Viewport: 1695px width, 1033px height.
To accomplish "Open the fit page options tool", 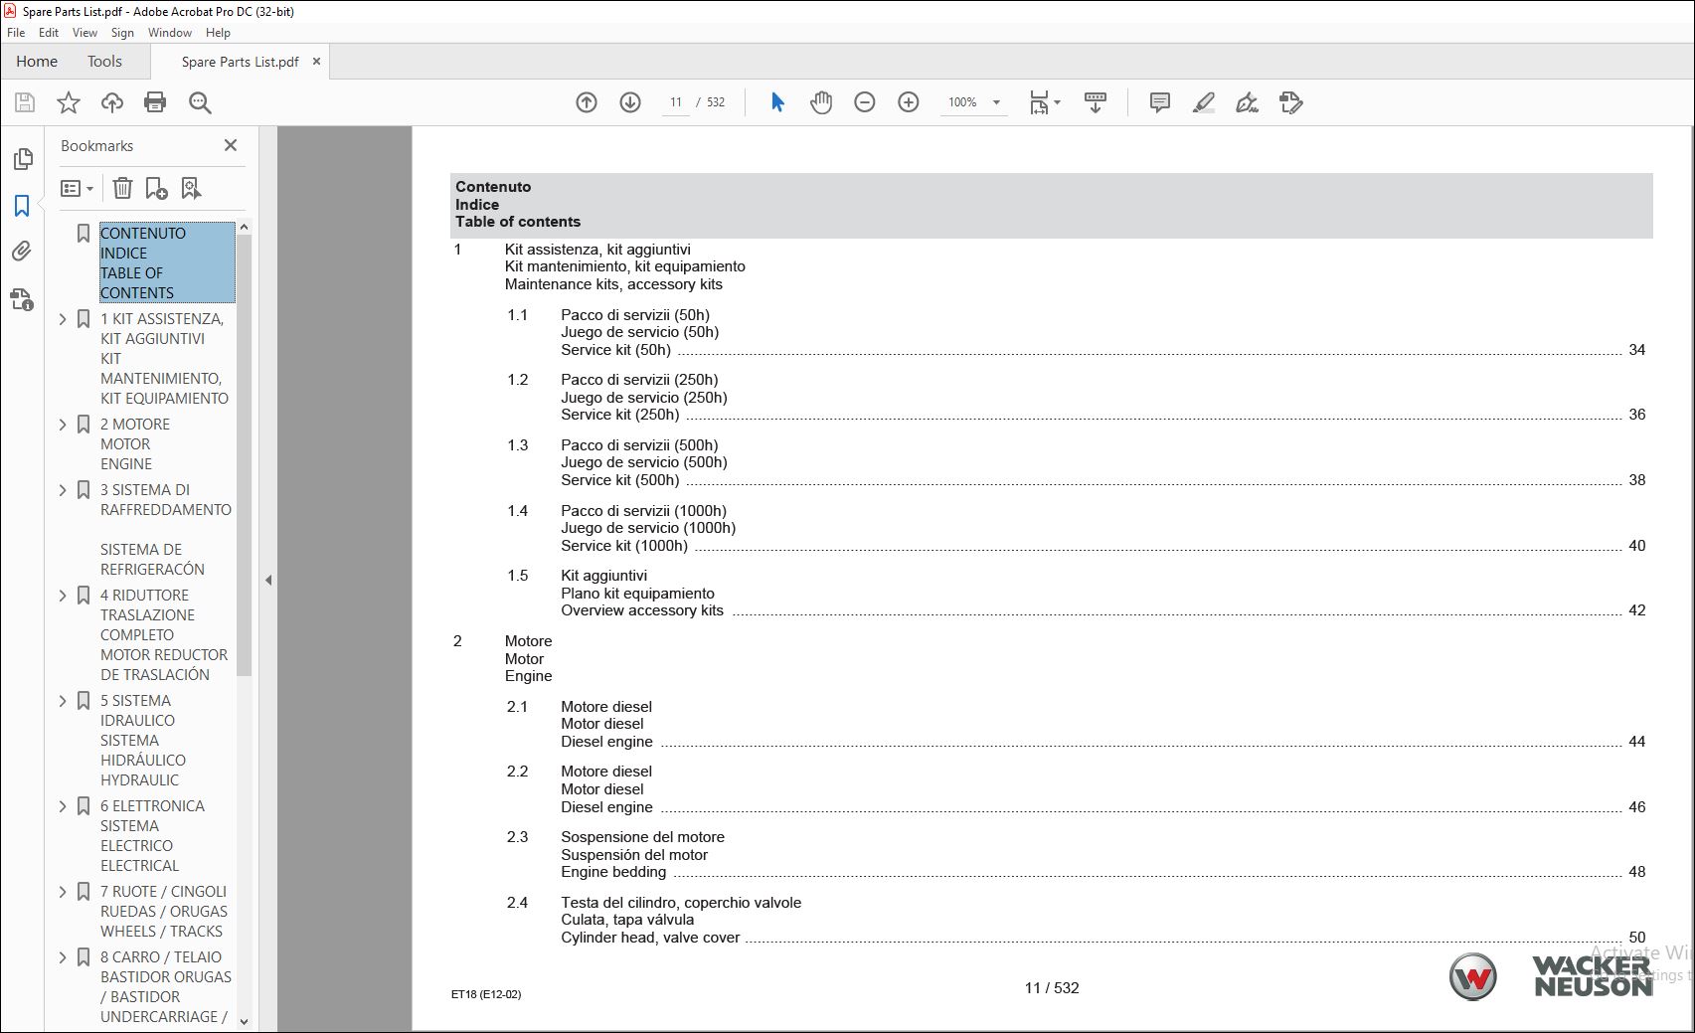I will click(1044, 102).
